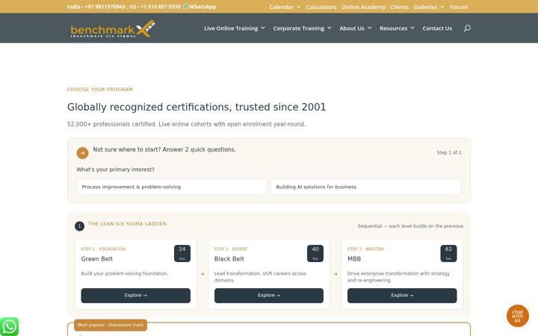Click Explore under Green Belt
This screenshot has width=538, height=336.
click(x=135, y=295)
